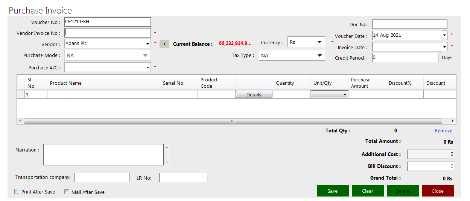Image resolution: width=470 pixels, height=201 pixels.
Task: Open the Vendor dropdown showing Abans Plc
Action: coord(148,44)
